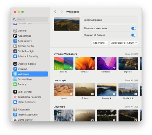Expand the Add Photo dropdown
This screenshot has height=135, width=152.
tap(100, 43)
